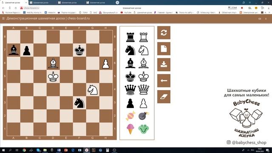The image size is (272, 153).
Task: Click the black king on square F7
Action: pos(79,50)
